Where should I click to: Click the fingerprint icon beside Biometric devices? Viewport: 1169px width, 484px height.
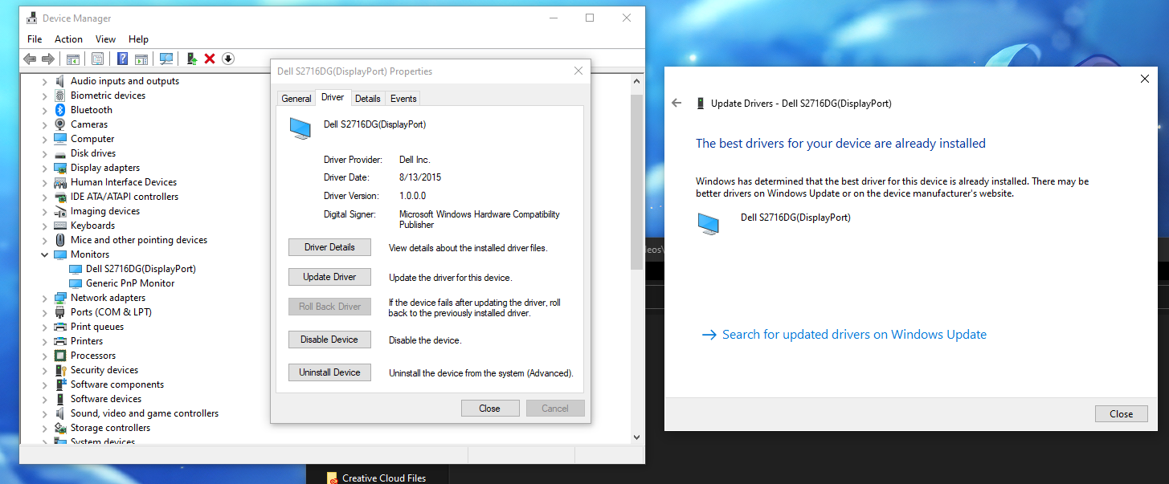(60, 96)
